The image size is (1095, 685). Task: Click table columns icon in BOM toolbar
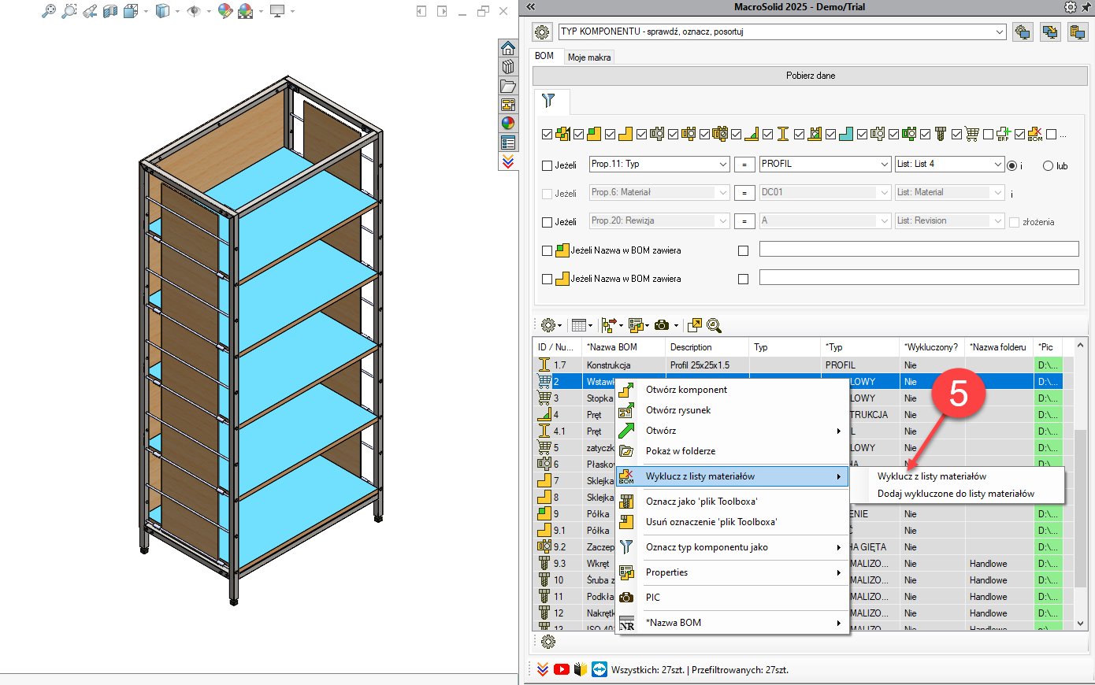579,325
